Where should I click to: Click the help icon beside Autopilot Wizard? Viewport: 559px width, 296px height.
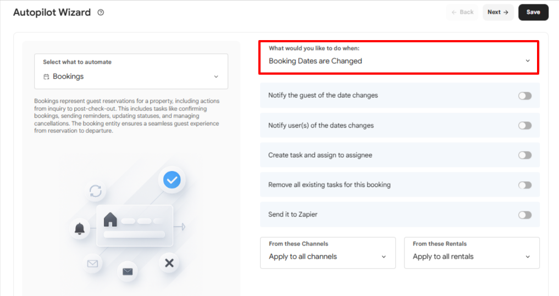101,13
